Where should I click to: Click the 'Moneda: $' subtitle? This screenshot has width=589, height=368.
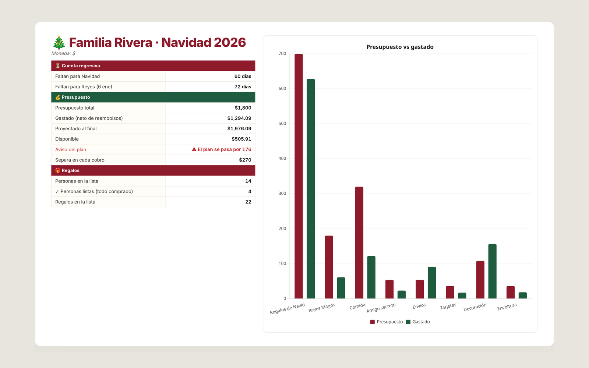coord(63,53)
